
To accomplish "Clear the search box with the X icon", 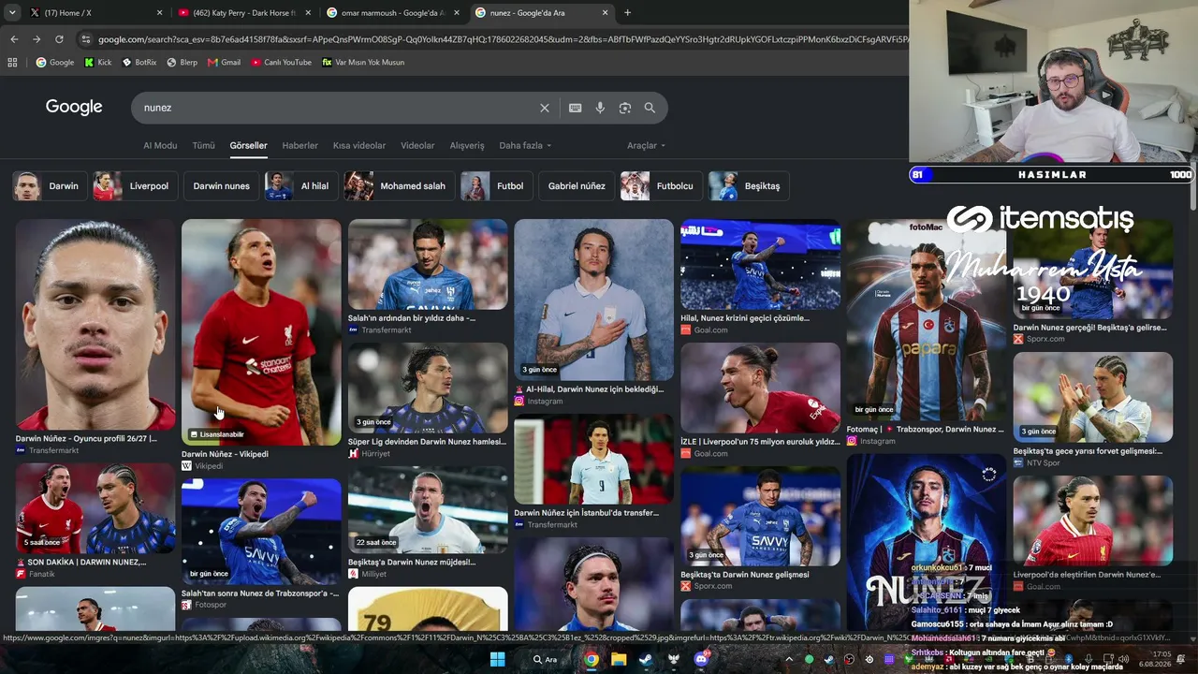I will pos(545,108).
